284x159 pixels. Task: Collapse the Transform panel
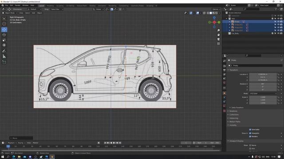(233, 70)
